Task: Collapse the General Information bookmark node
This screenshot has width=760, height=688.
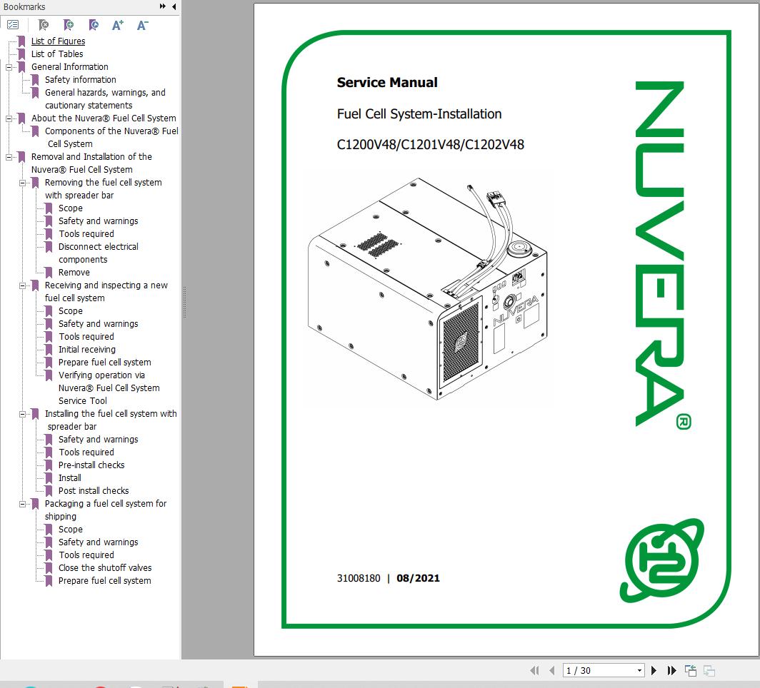Action: coord(9,67)
